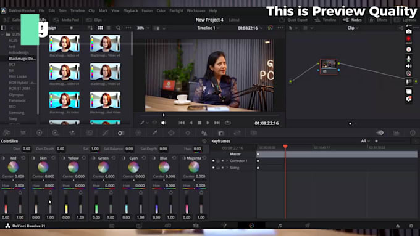Toggle loop playback in the viewer
Image resolution: width=420 pixels, height=236 pixels.
pyautogui.click(x=228, y=123)
